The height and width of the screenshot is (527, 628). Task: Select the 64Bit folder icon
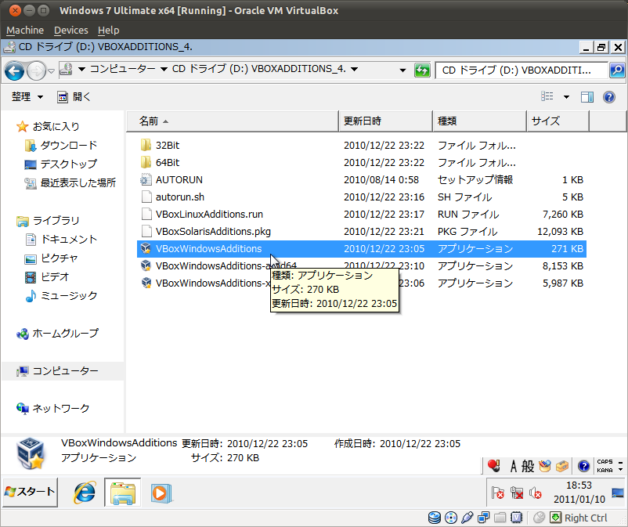pos(146,162)
